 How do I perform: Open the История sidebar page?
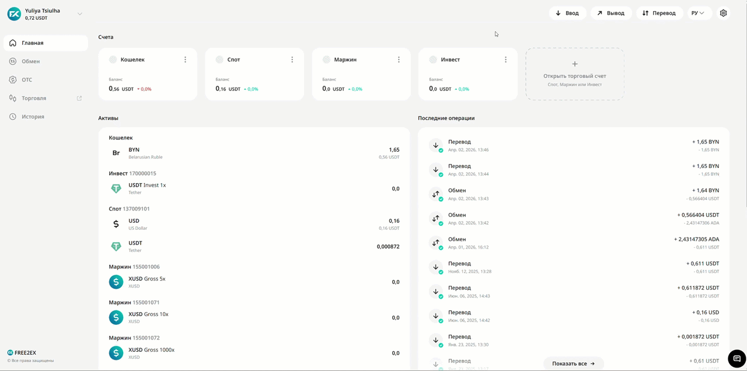pos(33,117)
